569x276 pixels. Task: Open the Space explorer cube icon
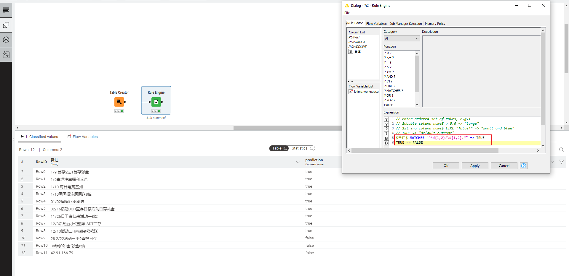[x=6, y=40]
